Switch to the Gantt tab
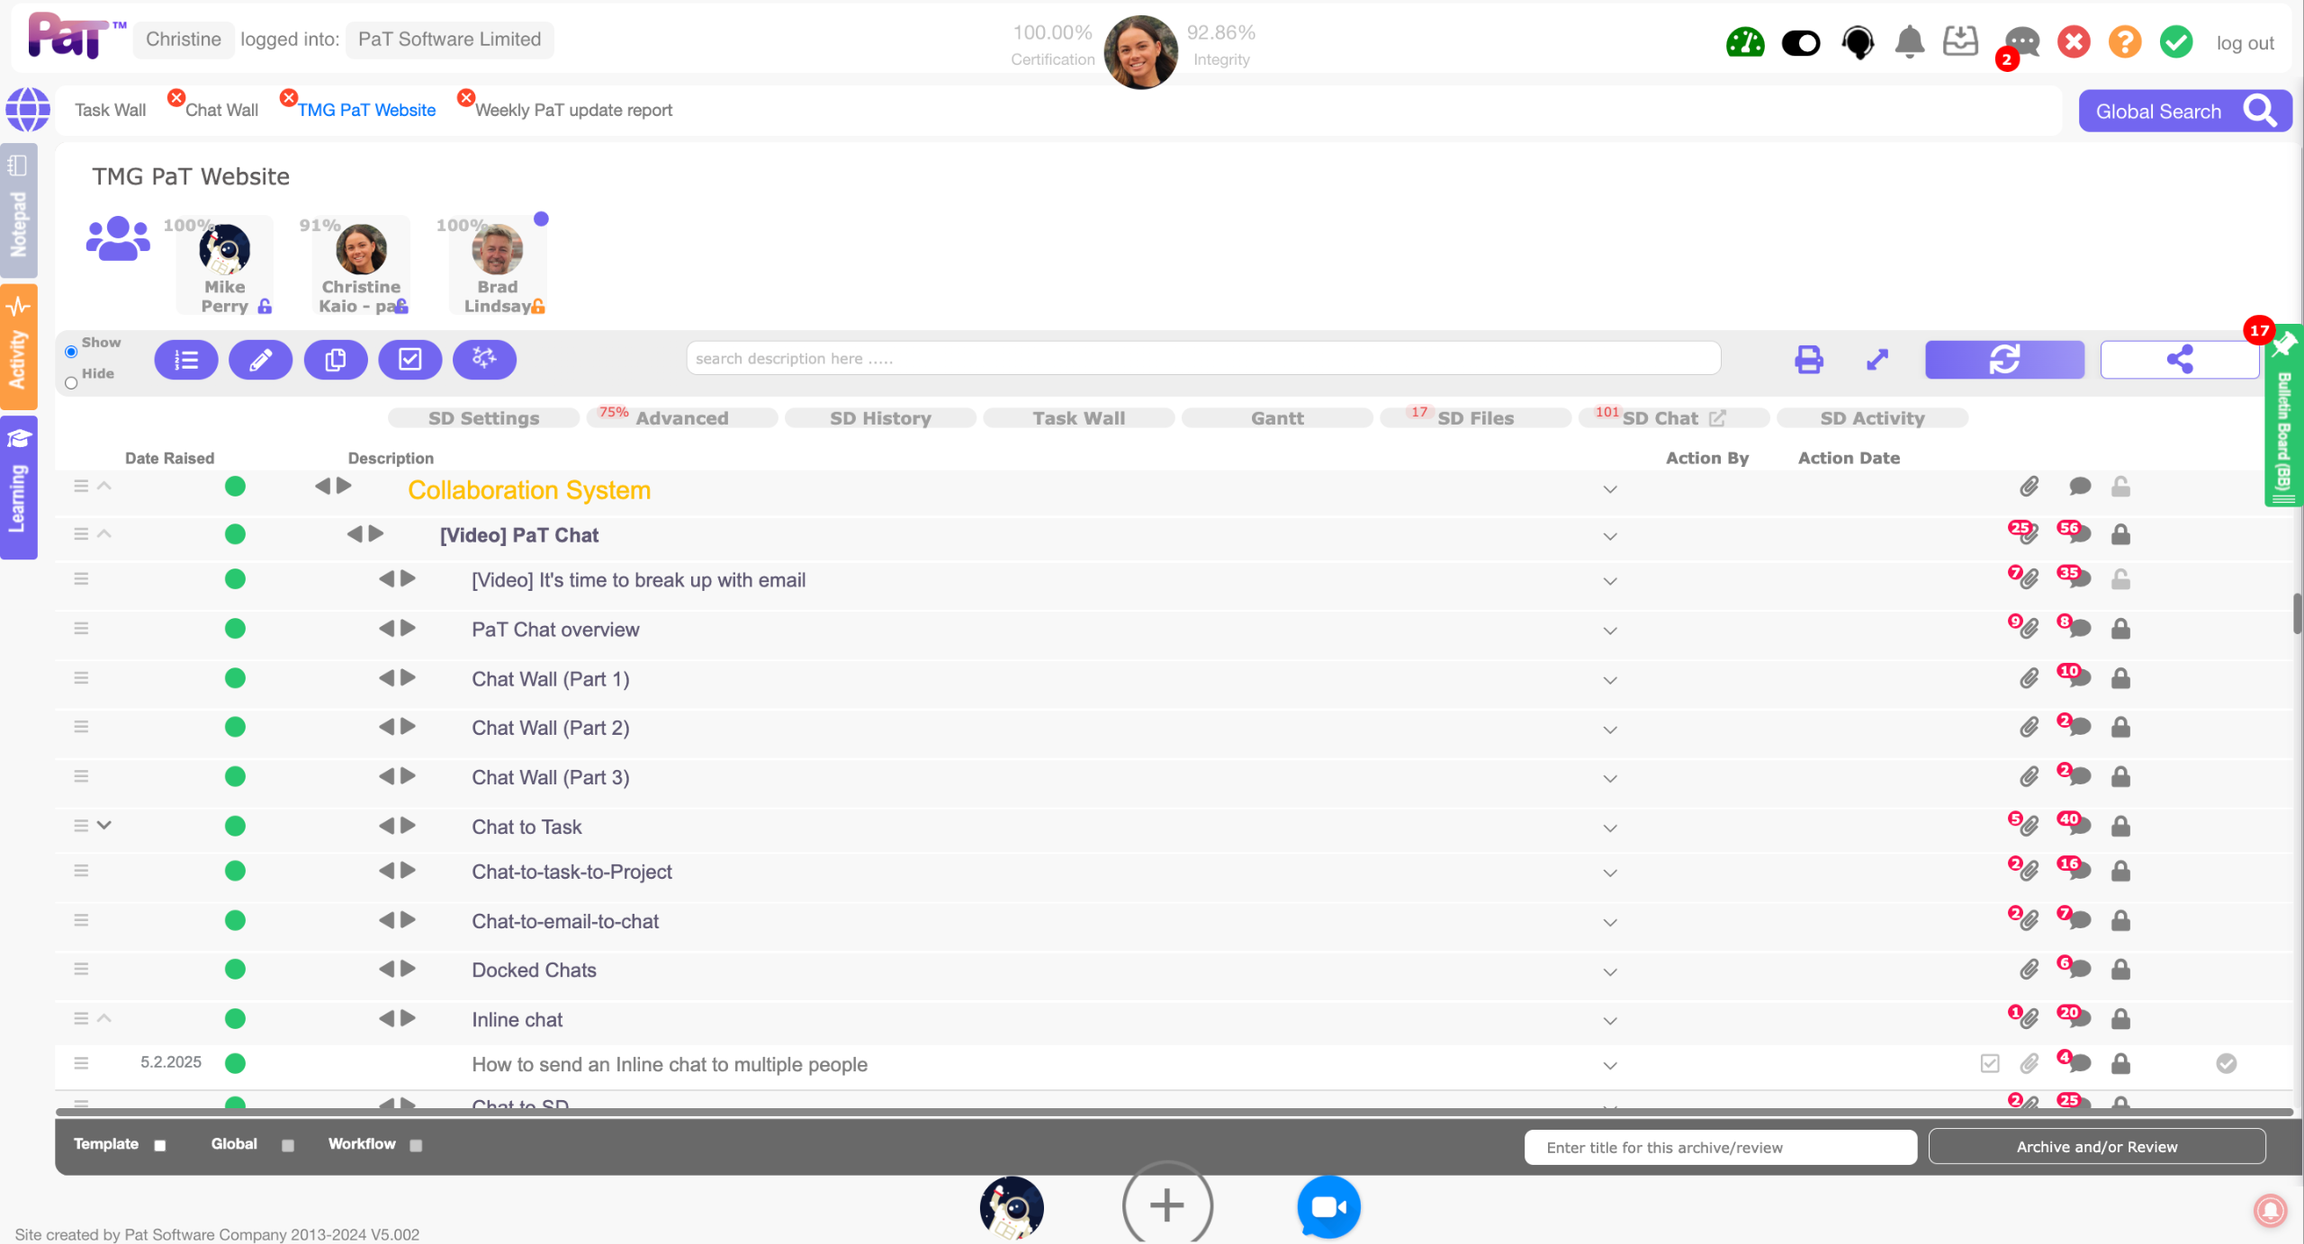Image resolution: width=2304 pixels, height=1244 pixels. (x=1276, y=418)
